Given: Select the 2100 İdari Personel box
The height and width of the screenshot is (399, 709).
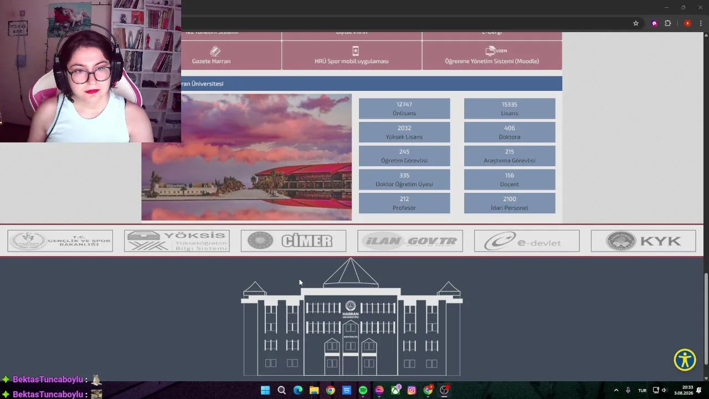Looking at the screenshot, I should [510, 203].
